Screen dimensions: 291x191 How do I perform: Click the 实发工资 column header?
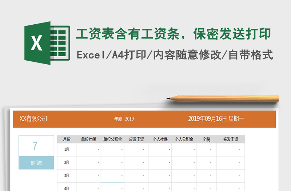(x=231, y=139)
